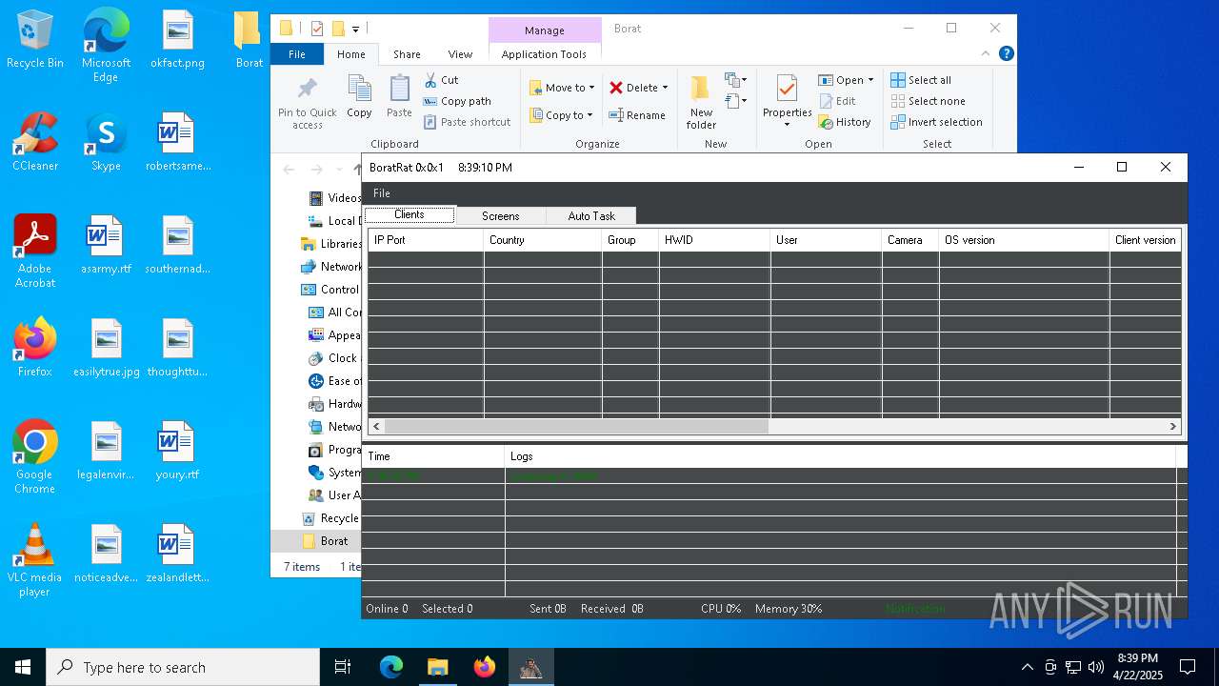Select Recycle Bin in Explorer navigation pane
The height and width of the screenshot is (686, 1219).
point(330,518)
